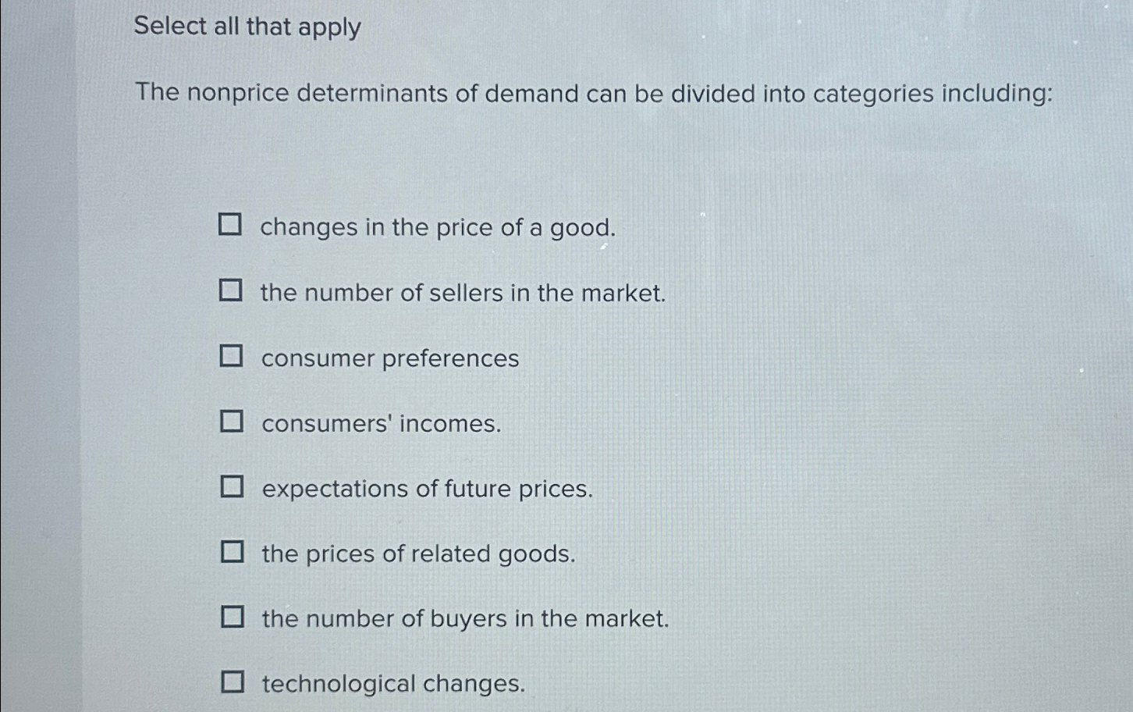Check the box for 'the number of sellers in the market'
This screenshot has height=712, width=1133.
click(231, 291)
